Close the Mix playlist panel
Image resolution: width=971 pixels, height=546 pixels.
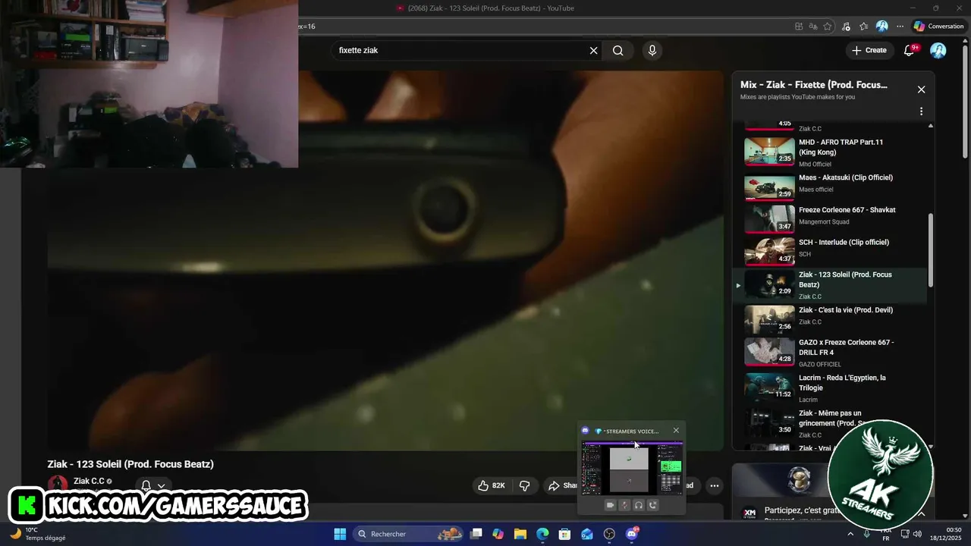921,89
